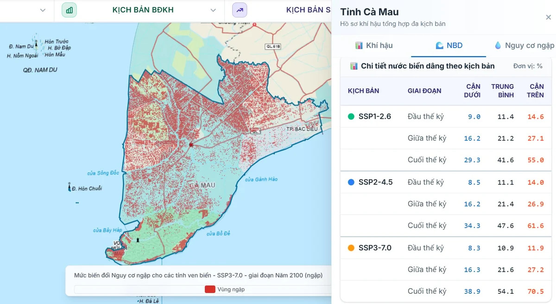Click the value 29.3 in the table
Image resolution: width=556 pixels, height=304 pixels.
click(472, 160)
